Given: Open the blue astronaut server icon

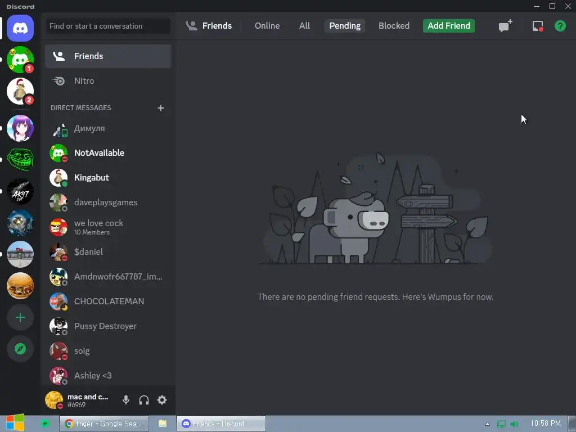Looking at the screenshot, I should point(20,223).
